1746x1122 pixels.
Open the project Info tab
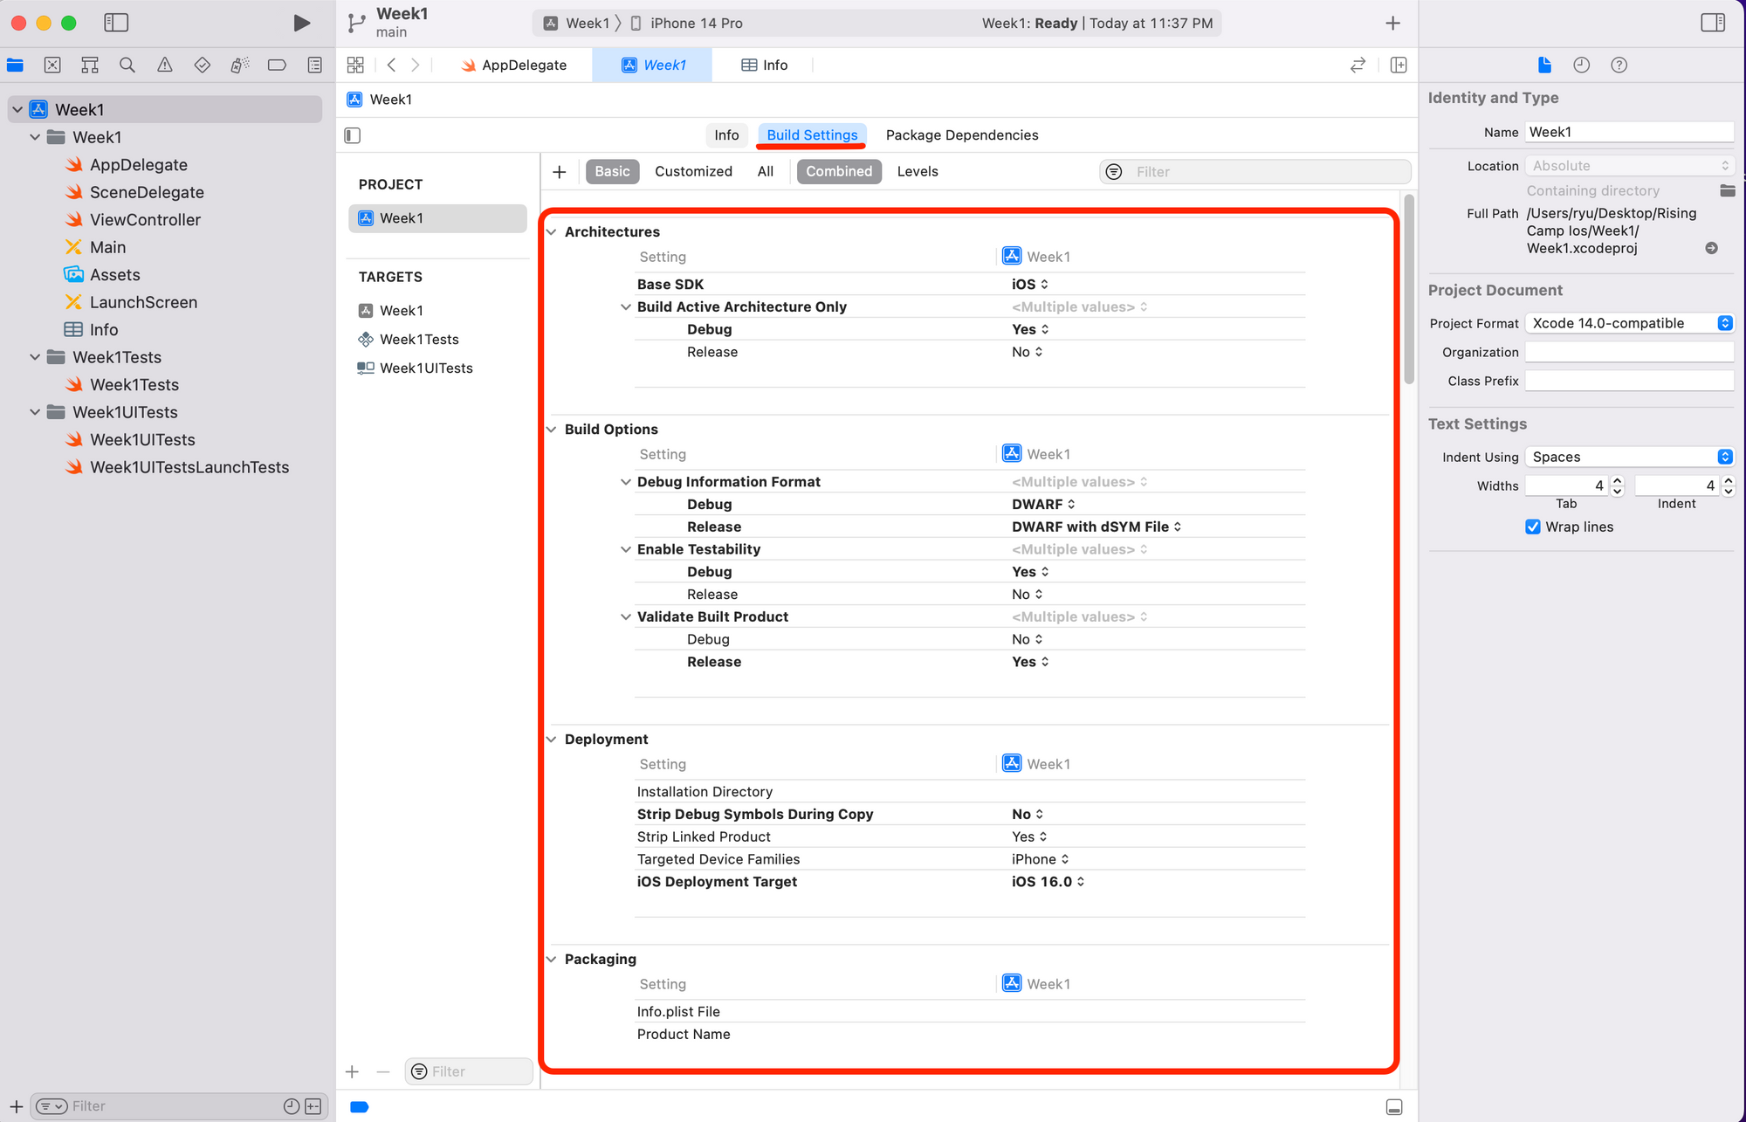[x=726, y=135]
